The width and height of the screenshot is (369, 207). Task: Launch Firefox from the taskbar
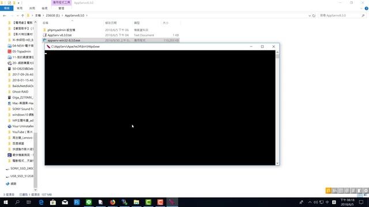[112, 202]
